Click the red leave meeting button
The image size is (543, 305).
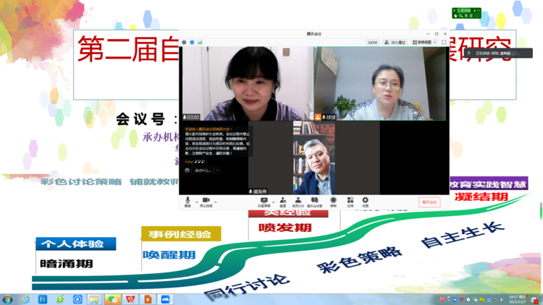click(429, 202)
